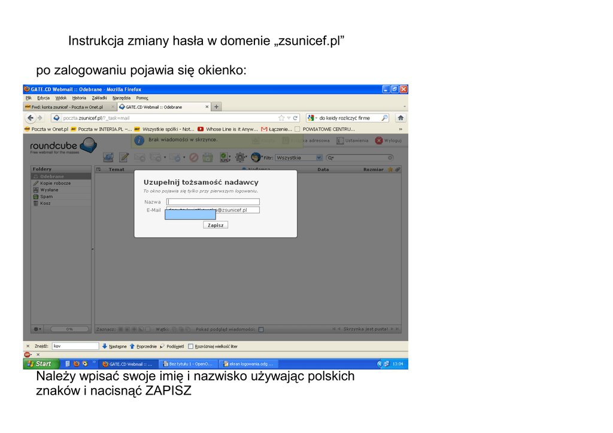
Task: Click the check mail icon in Roundcube toolbar
Action: tap(108, 158)
